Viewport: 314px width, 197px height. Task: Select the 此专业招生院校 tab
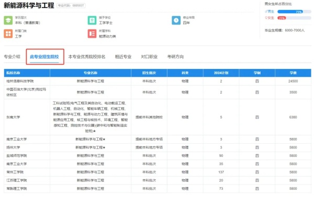pyautogui.click(x=44, y=57)
